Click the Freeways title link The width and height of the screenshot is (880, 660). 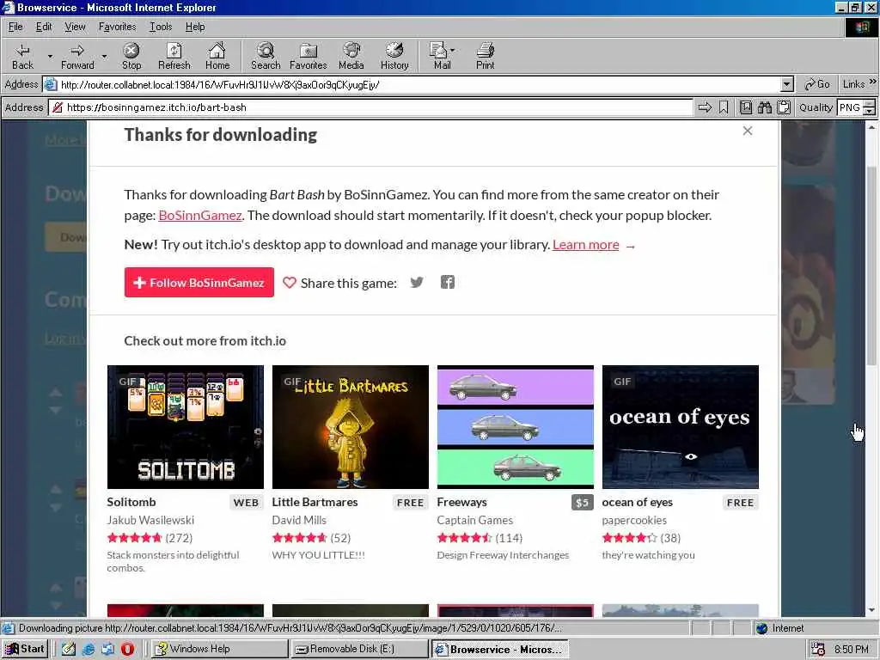pyautogui.click(x=461, y=502)
